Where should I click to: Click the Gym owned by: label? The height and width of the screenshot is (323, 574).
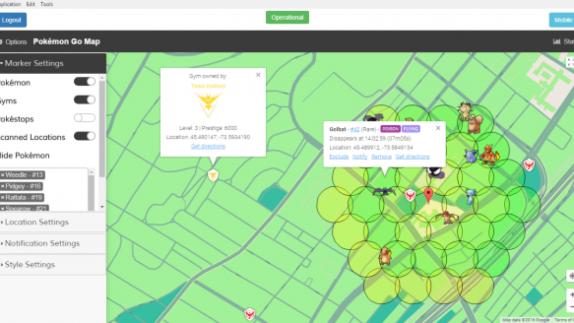pyautogui.click(x=208, y=76)
